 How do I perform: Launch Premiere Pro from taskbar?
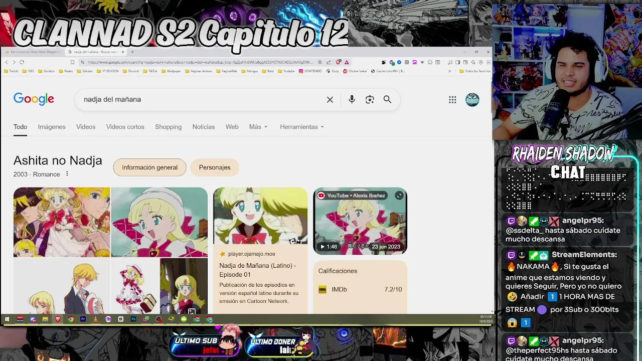click(x=83, y=319)
